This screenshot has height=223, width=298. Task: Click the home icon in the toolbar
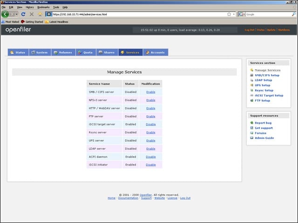click(40, 14)
